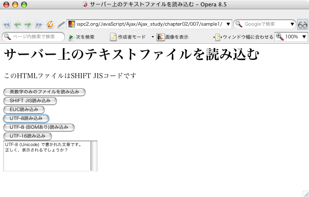
Task: Click the binoculars icon beside Google search
Action: click(x=302, y=24)
